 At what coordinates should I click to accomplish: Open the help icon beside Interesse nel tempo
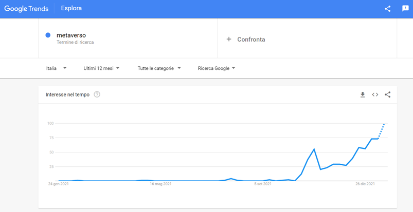(97, 94)
